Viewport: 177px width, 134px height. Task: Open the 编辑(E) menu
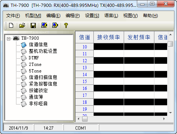tap(53, 16)
